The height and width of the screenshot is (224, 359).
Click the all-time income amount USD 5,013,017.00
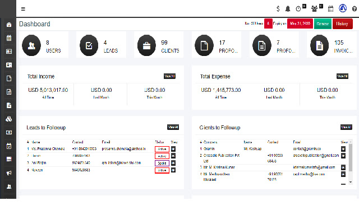point(48,90)
